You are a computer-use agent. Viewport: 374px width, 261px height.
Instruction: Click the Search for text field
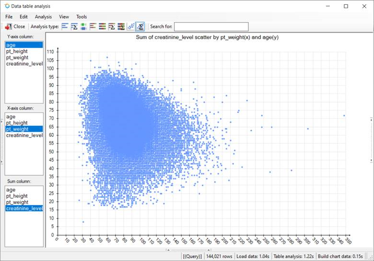pyautogui.click(x=211, y=27)
